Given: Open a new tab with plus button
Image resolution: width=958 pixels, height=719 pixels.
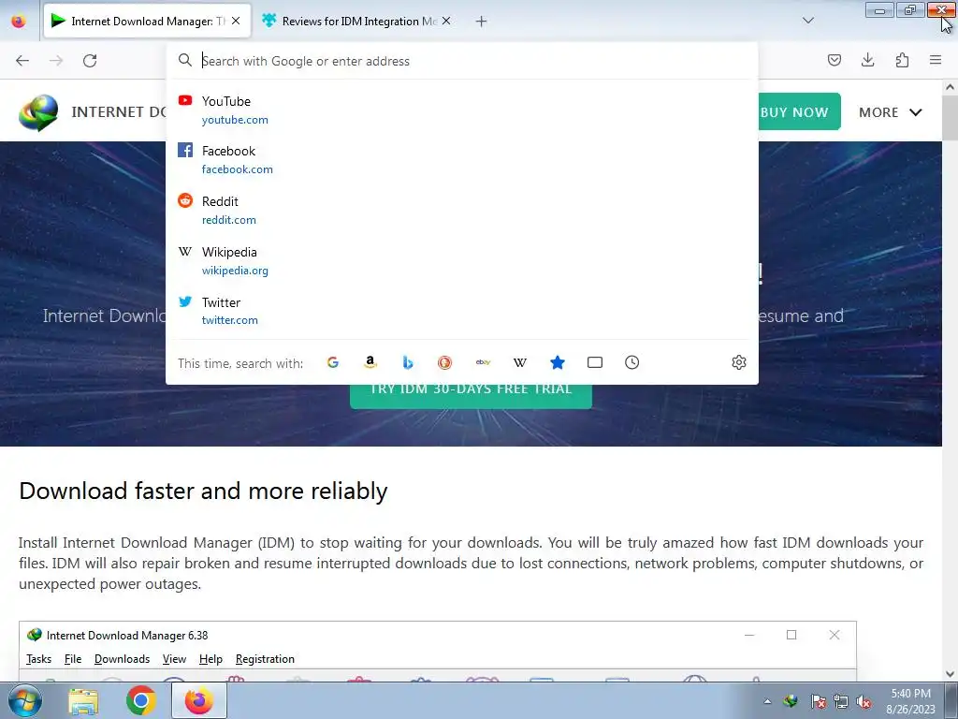Looking at the screenshot, I should tap(482, 22).
